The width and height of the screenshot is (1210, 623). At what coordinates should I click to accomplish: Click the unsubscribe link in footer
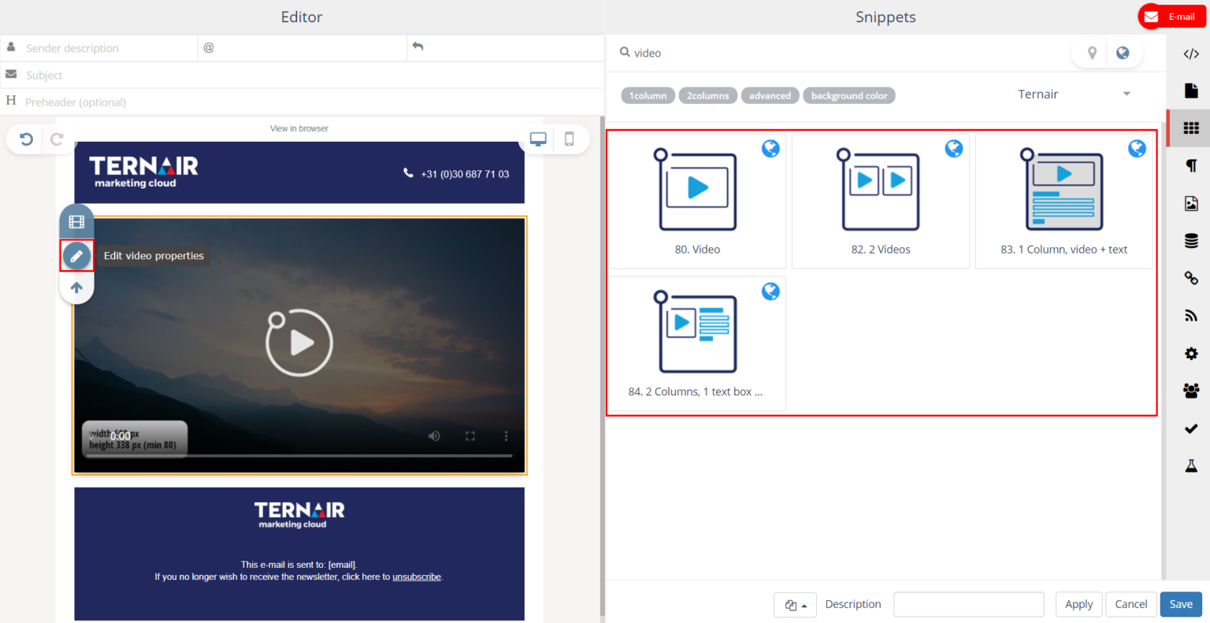(x=417, y=577)
